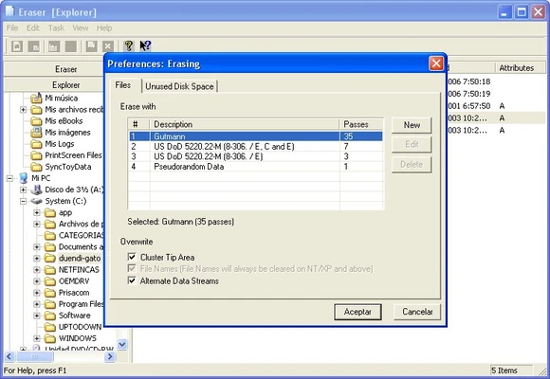Click the first toolbar icon showing a page
This screenshot has height=379, width=550.
tap(17, 45)
